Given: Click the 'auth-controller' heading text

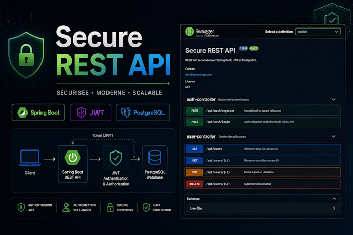Looking at the screenshot, I should 201,99.
